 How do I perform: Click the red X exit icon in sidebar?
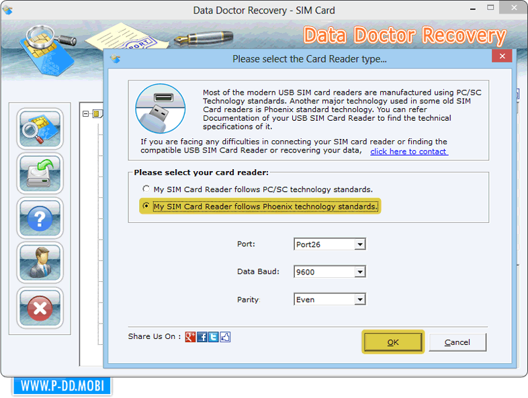tap(40, 308)
